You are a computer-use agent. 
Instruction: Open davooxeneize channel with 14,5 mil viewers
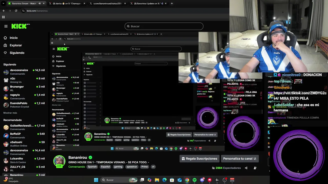click(24, 72)
